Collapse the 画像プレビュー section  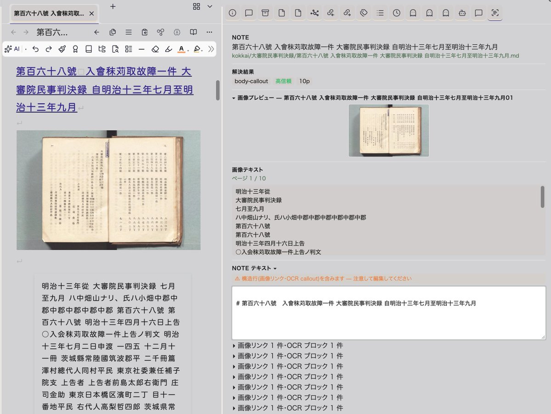[x=234, y=98]
